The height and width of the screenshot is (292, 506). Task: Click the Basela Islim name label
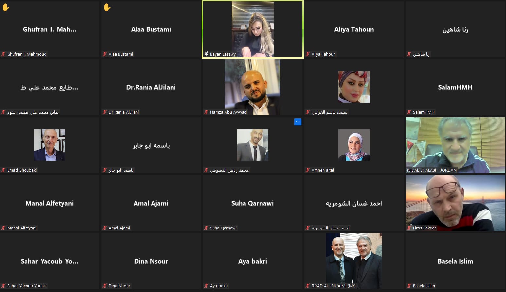(x=424, y=286)
